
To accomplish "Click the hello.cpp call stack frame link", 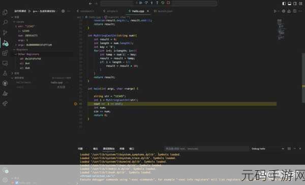I will (x=57, y=83).
